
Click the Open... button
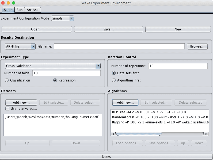point(37,29)
